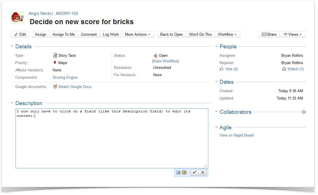Viewport: 318px width, 195px height.
Task: Collapse the People section
Action: 216,46
